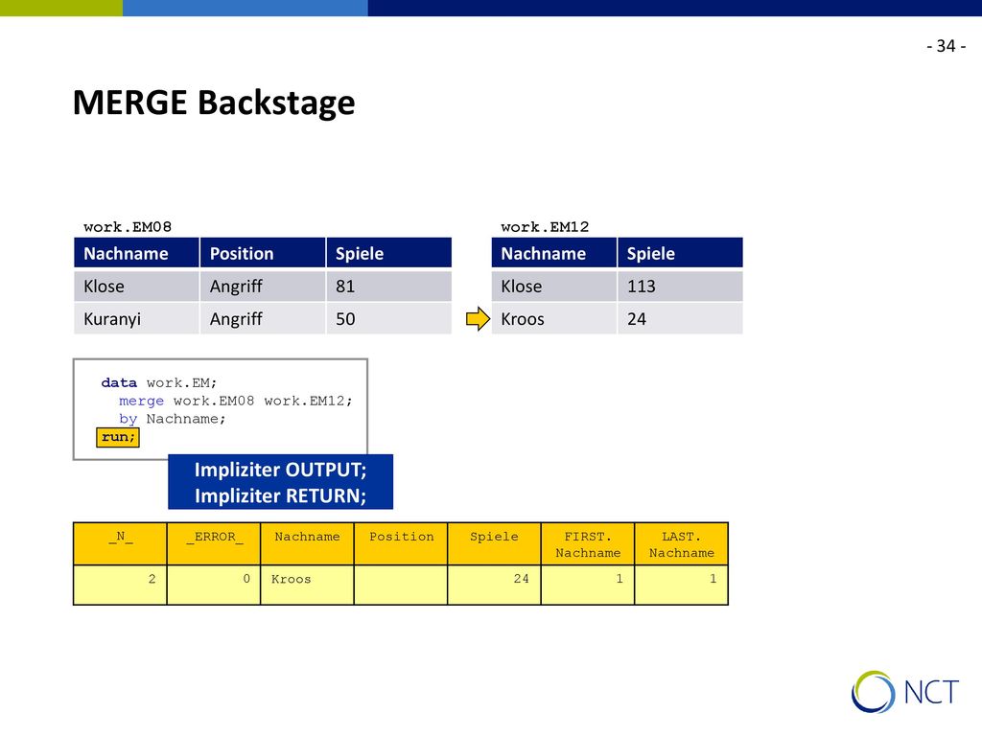
Task: Select the "work.EM12" table label
Action: [x=545, y=226]
